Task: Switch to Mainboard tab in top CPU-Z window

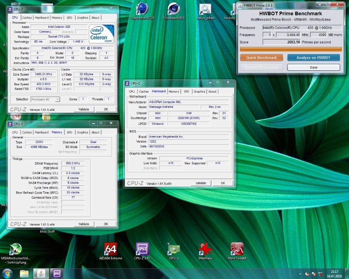Action: pos(41,17)
